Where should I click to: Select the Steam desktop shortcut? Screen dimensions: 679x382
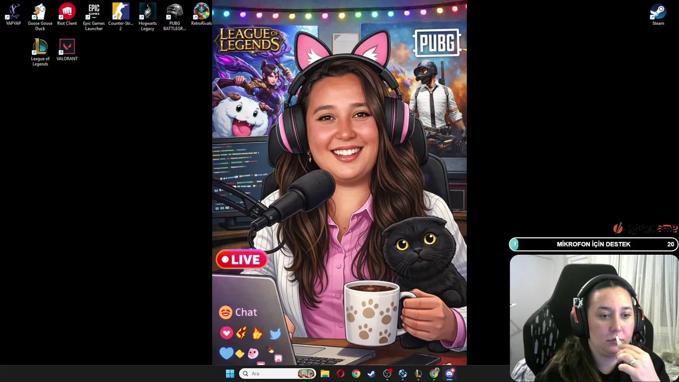pyautogui.click(x=658, y=15)
